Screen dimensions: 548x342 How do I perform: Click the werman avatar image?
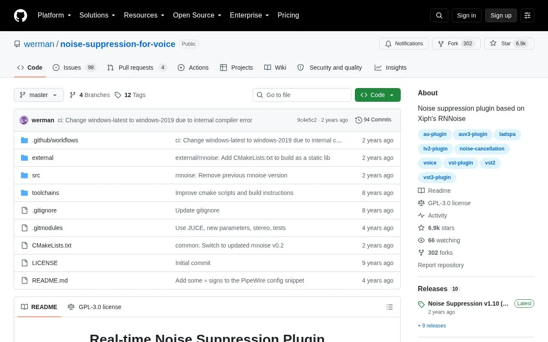point(24,120)
